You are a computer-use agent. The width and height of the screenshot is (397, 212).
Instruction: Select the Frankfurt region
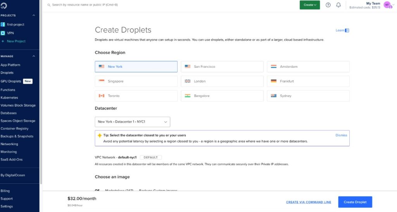tap(308, 81)
